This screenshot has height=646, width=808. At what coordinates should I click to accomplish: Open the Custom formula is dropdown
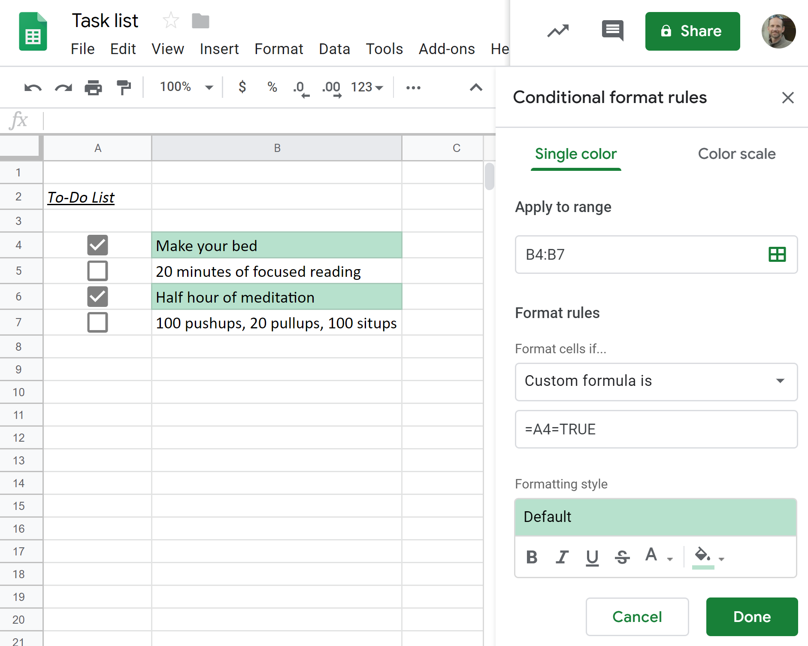point(656,382)
